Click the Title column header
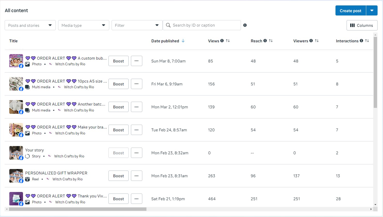Screen dimensions: 383x217 (13, 41)
